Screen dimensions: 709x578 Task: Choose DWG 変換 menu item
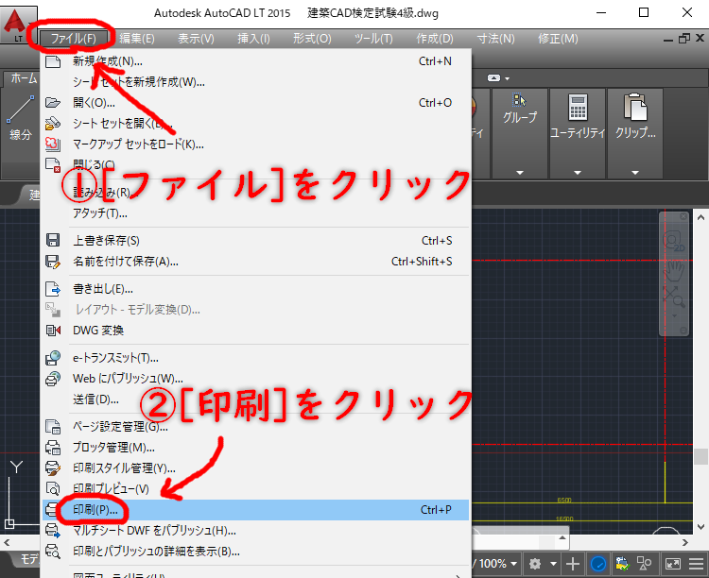coord(255,331)
